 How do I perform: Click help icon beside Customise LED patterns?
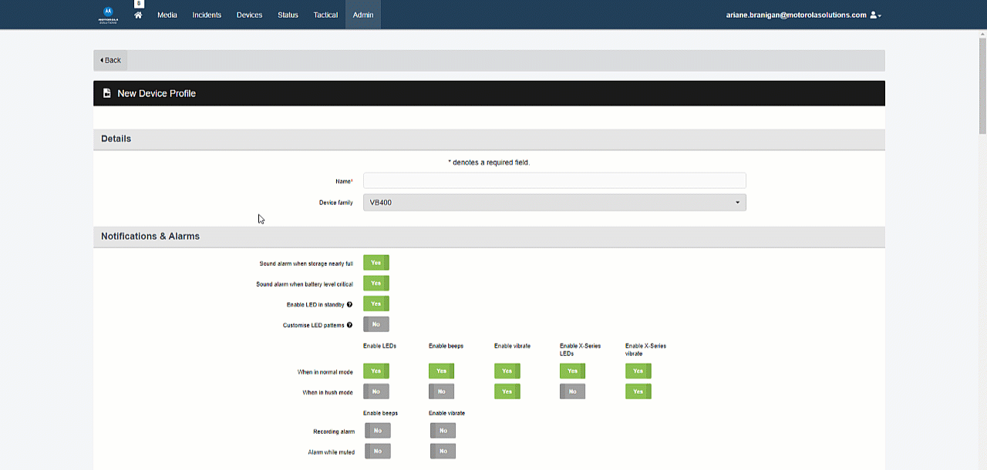point(349,325)
